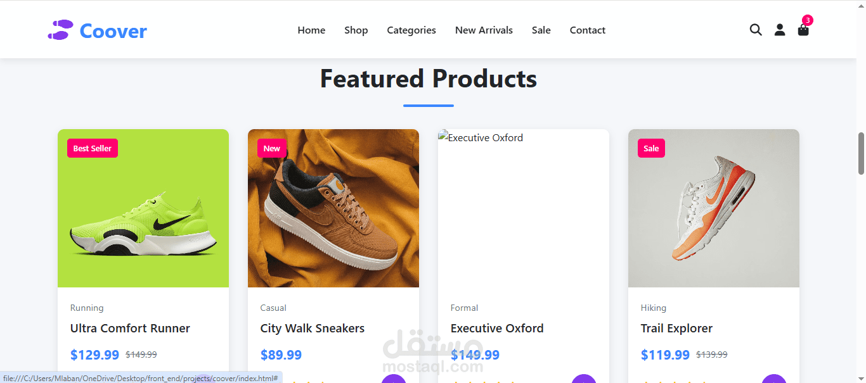The height and width of the screenshot is (383, 866).
Task: Open the shopping bag cart icon
Action: click(803, 30)
